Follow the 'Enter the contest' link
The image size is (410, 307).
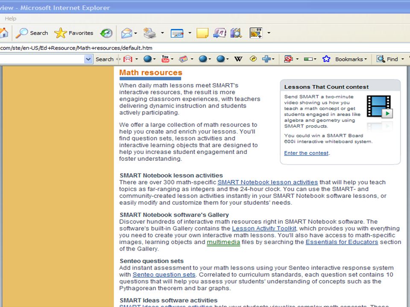306,153
